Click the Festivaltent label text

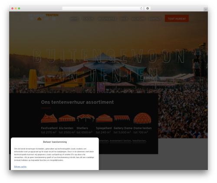pyautogui.click(x=49, y=128)
